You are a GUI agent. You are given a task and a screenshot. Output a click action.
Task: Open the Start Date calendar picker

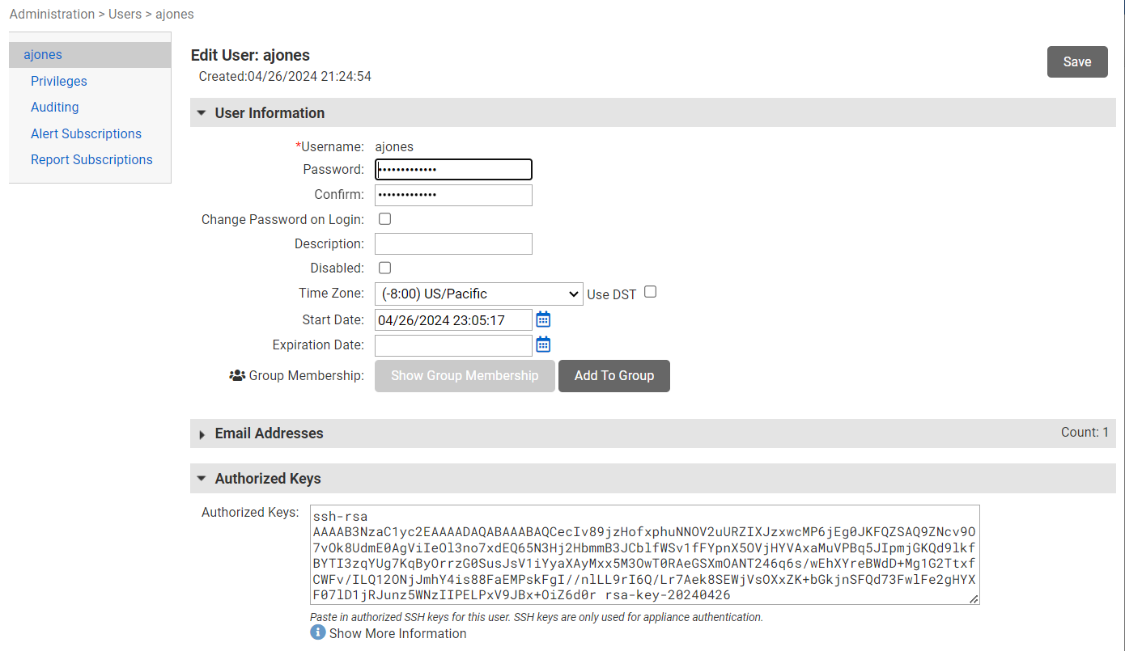click(543, 319)
